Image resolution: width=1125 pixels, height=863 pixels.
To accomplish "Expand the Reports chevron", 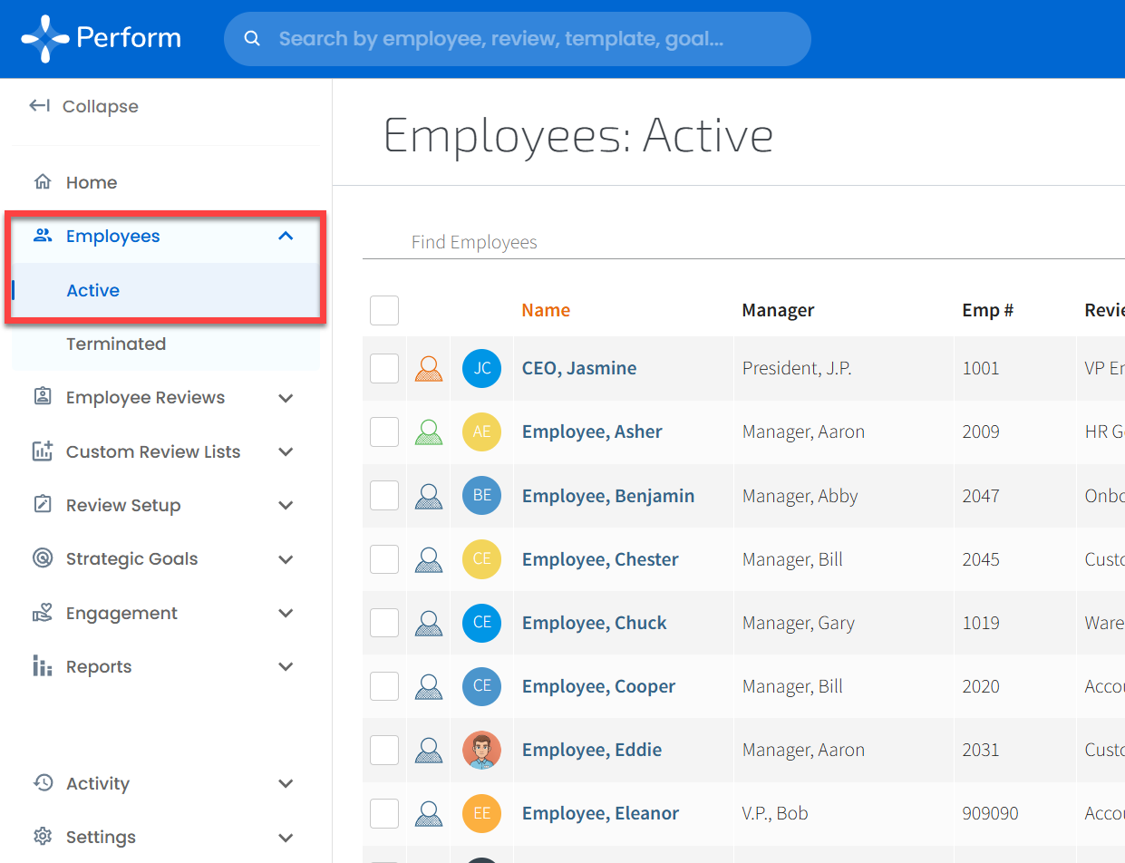I will click(x=286, y=667).
